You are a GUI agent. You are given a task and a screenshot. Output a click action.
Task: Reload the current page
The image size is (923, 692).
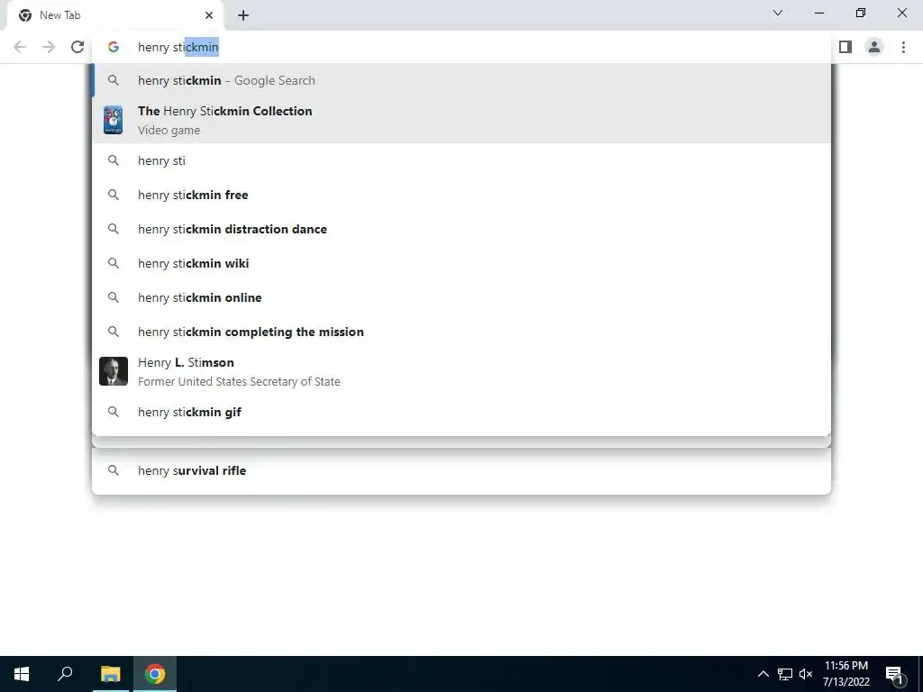(78, 47)
